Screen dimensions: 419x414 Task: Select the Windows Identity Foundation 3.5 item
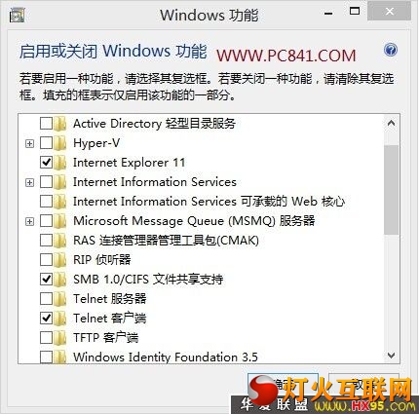pyautogui.click(x=166, y=358)
